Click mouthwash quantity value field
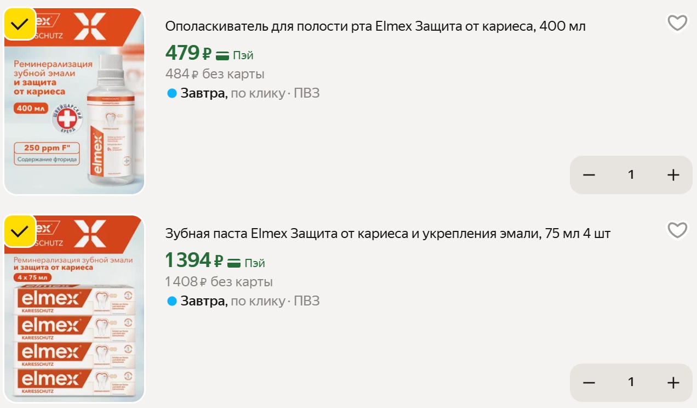Image resolution: width=697 pixels, height=408 pixels. [631, 175]
